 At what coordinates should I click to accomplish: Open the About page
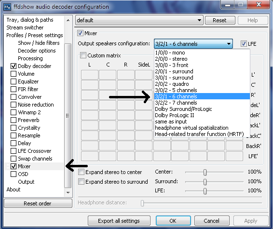pos(14,189)
